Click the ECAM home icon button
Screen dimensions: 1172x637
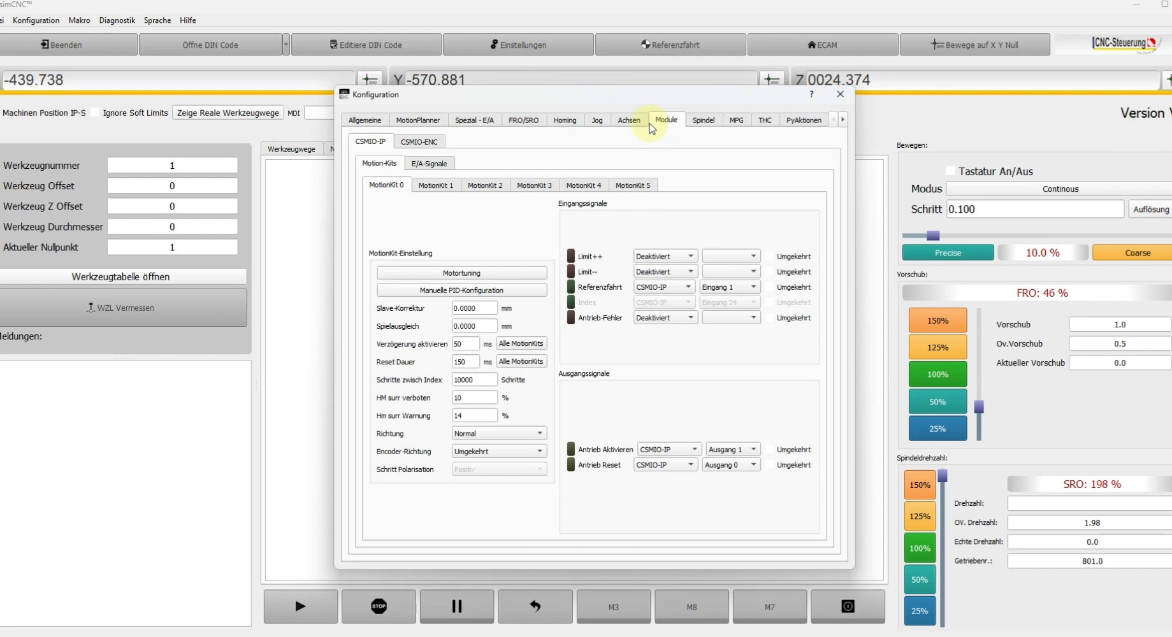(x=822, y=45)
